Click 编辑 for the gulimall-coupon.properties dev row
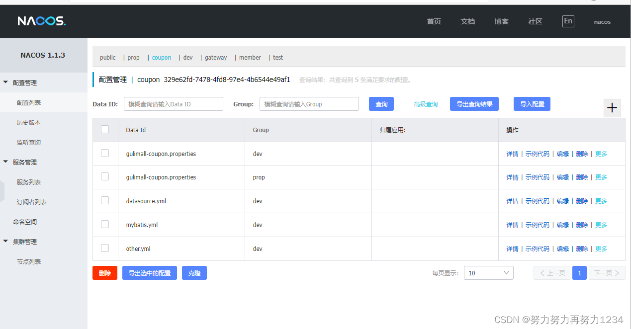 [563, 154]
